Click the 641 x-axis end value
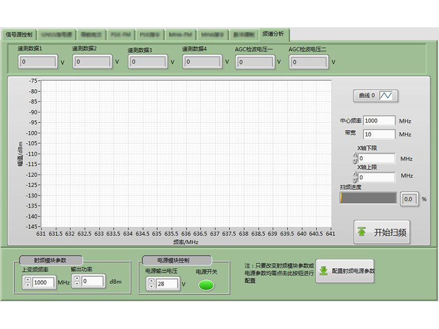439x329 pixels. [x=330, y=234]
